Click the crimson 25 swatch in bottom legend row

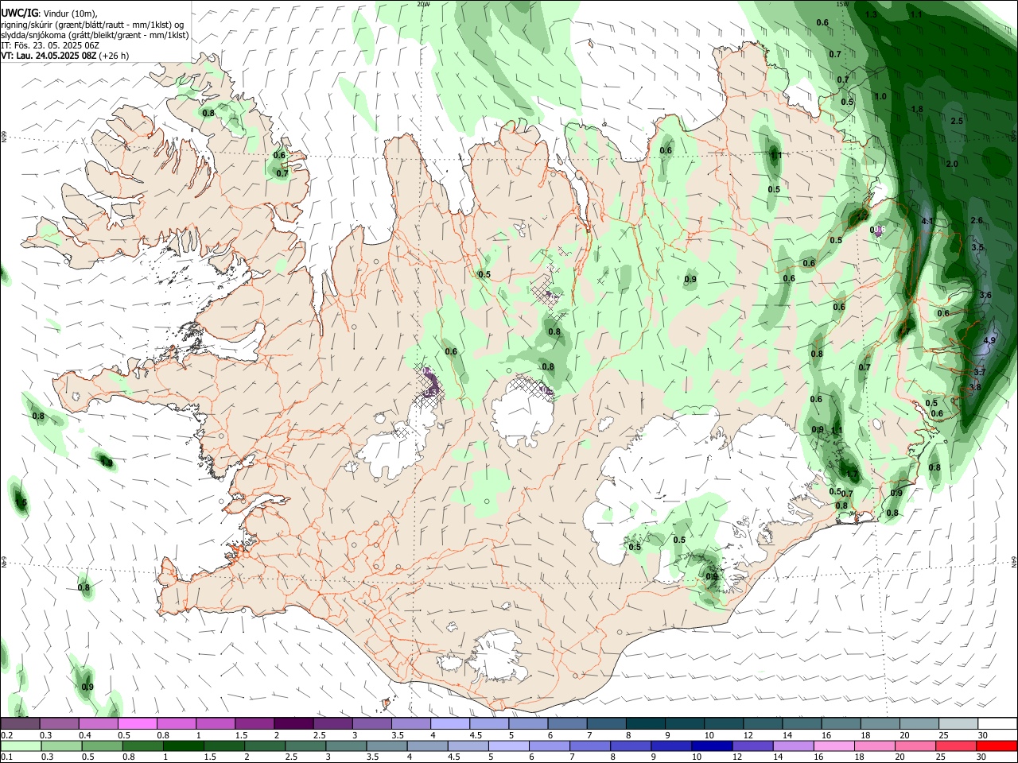pos(957,746)
